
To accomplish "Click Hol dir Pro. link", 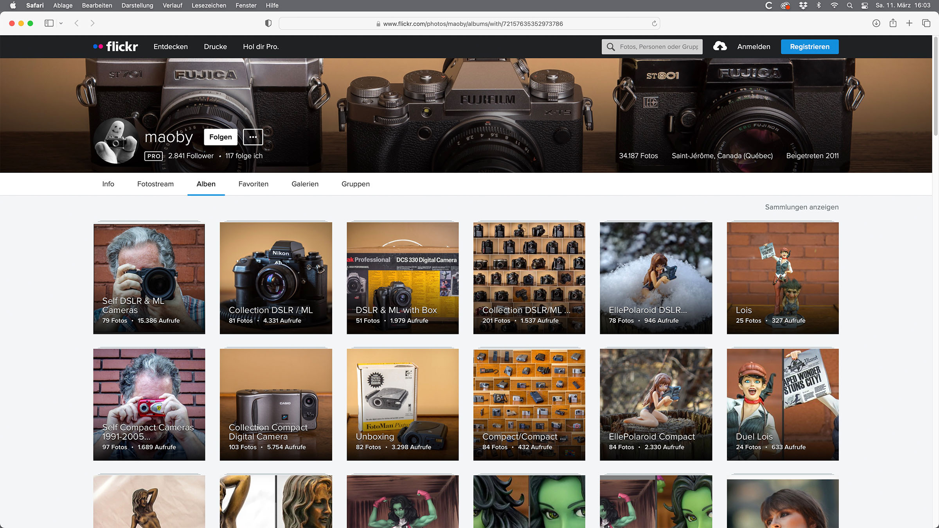I will [x=261, y=47].
